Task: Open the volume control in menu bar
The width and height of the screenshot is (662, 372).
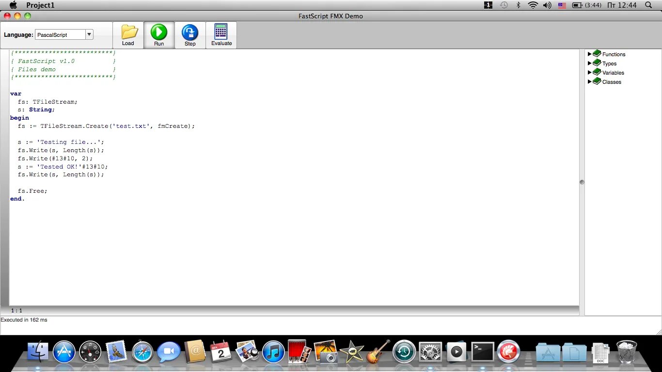Action: pos(547,5)
